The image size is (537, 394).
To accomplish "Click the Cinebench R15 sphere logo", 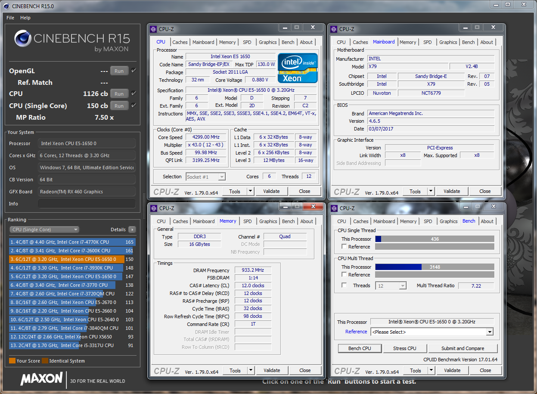I will (22, 39).
